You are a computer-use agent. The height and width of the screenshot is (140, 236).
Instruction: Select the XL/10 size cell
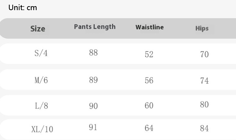click(42, 129)
